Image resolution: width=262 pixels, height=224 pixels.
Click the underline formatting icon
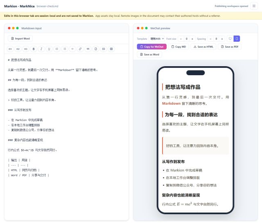pyautogui.click(x=49, y=49)
